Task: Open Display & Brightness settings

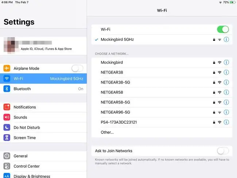Action: 43,175
